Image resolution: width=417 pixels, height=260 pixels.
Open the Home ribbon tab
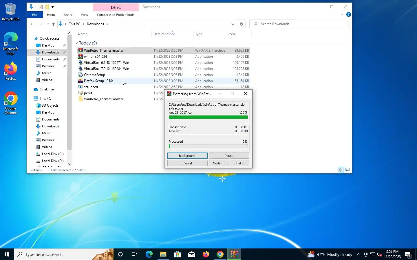(x=51, y=15)
